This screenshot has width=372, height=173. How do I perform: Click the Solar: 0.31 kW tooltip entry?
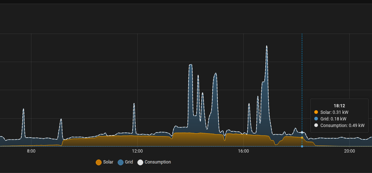(334, 112)
